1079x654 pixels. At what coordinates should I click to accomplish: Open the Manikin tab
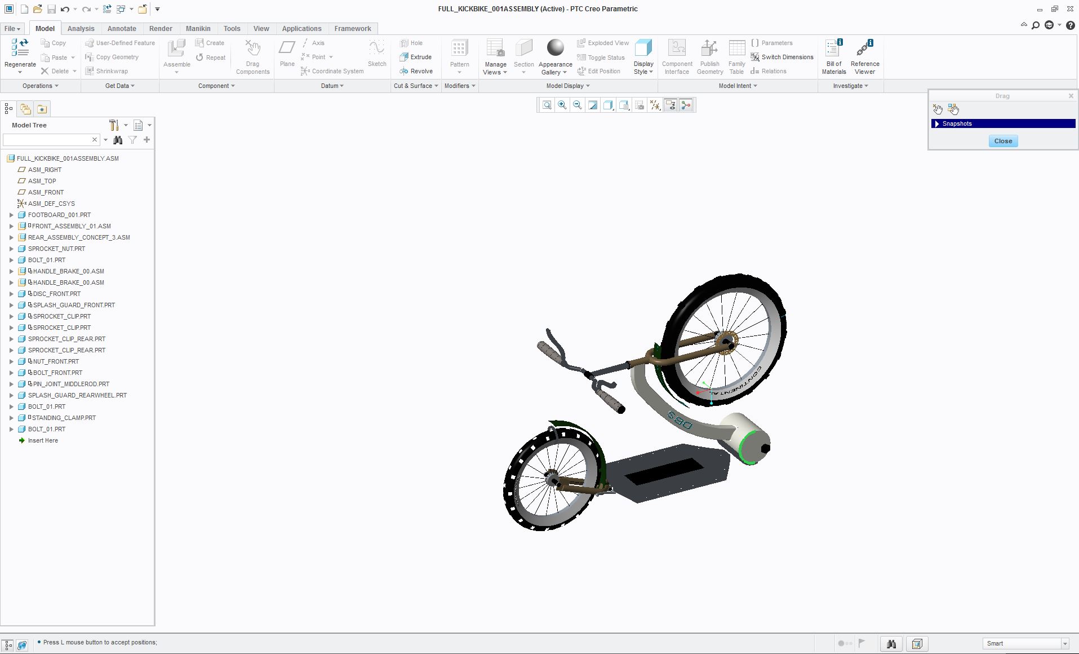coord(198,28)
